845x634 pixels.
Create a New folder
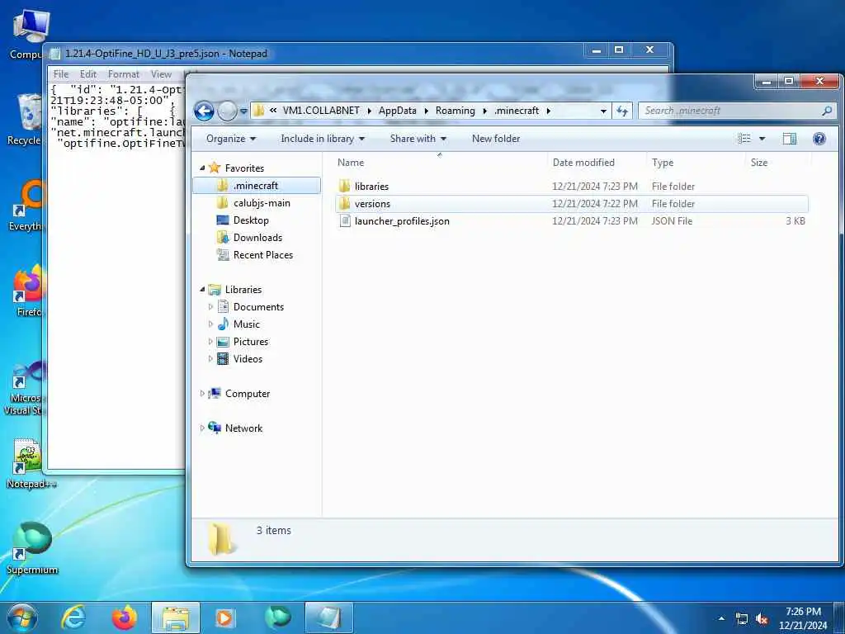tap(496, 139)
